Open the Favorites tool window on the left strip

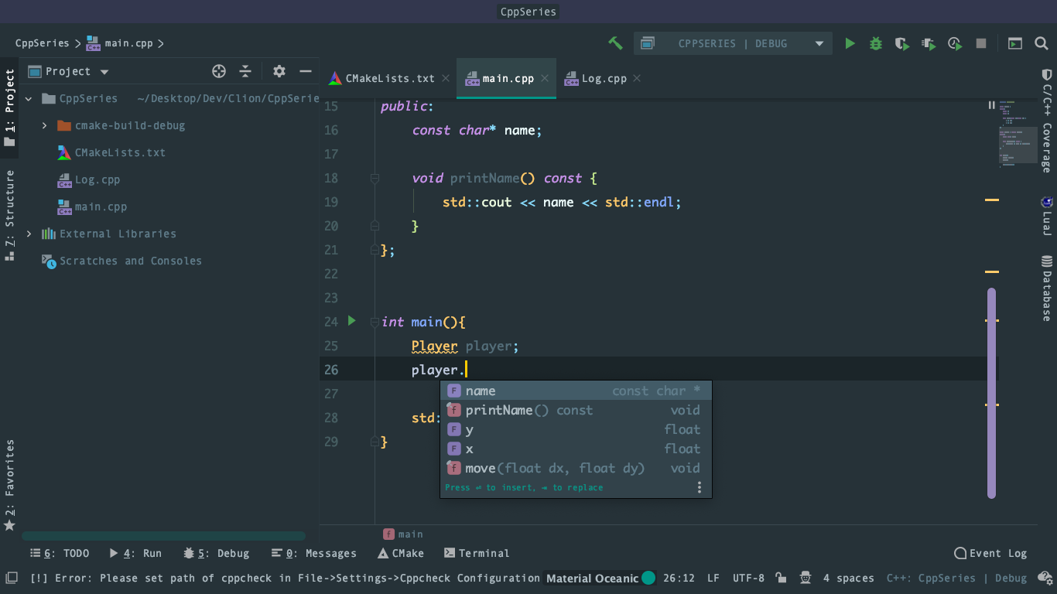pyautogui.click(x=9, y=485)
